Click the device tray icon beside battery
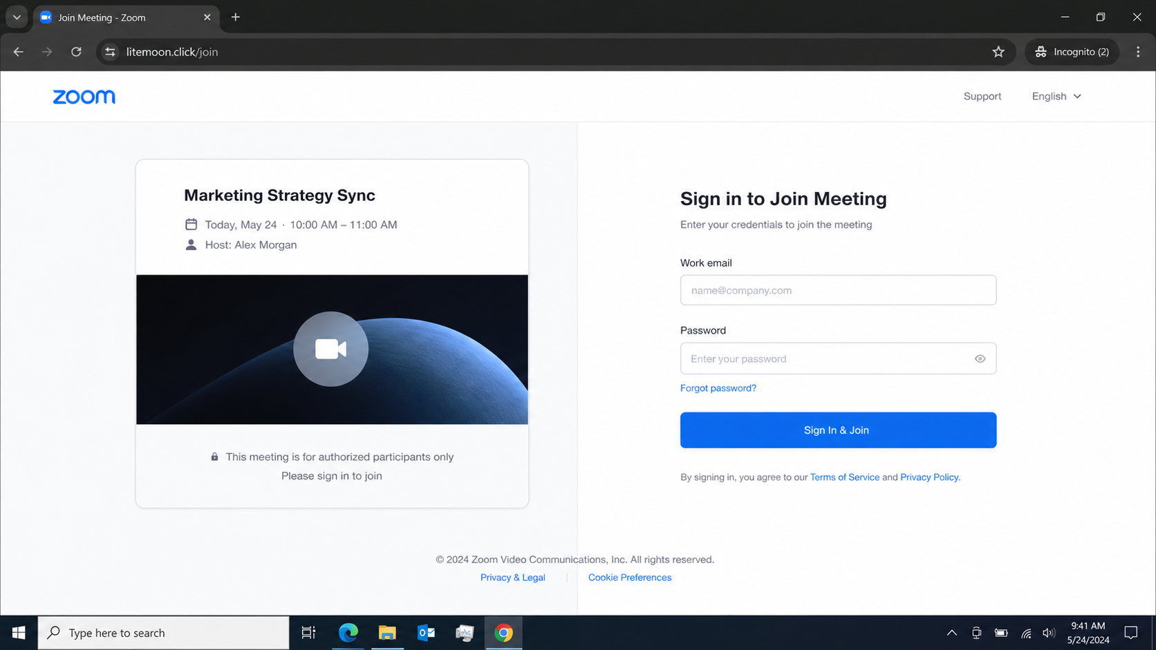The image size is (1156, 650). (976, 633)
